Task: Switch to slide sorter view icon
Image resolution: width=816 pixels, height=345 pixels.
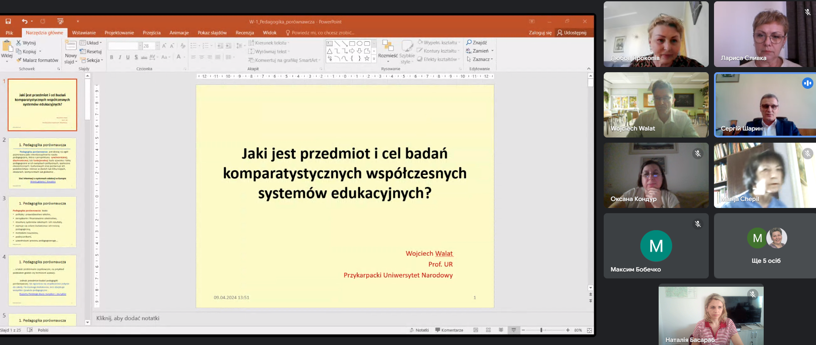Action: click(488, 330)
